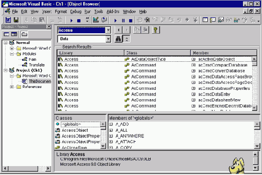Select the A_ANYWHERE member

[130, 136]
